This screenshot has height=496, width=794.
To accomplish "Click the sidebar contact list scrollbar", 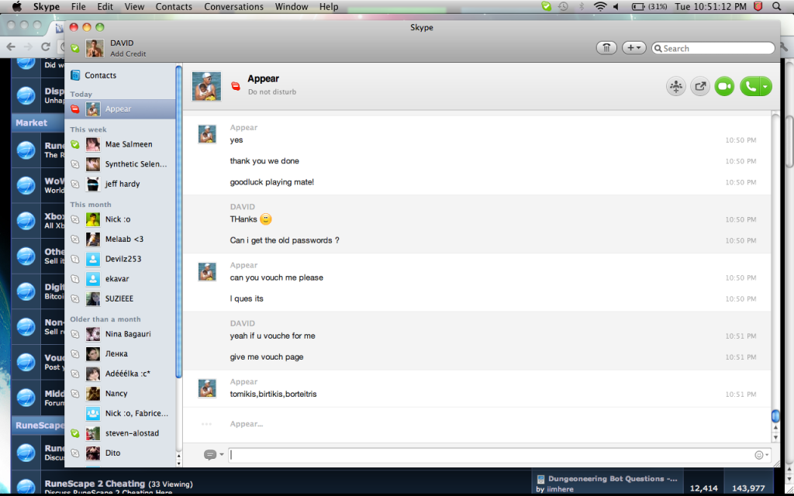I will 178,222.
